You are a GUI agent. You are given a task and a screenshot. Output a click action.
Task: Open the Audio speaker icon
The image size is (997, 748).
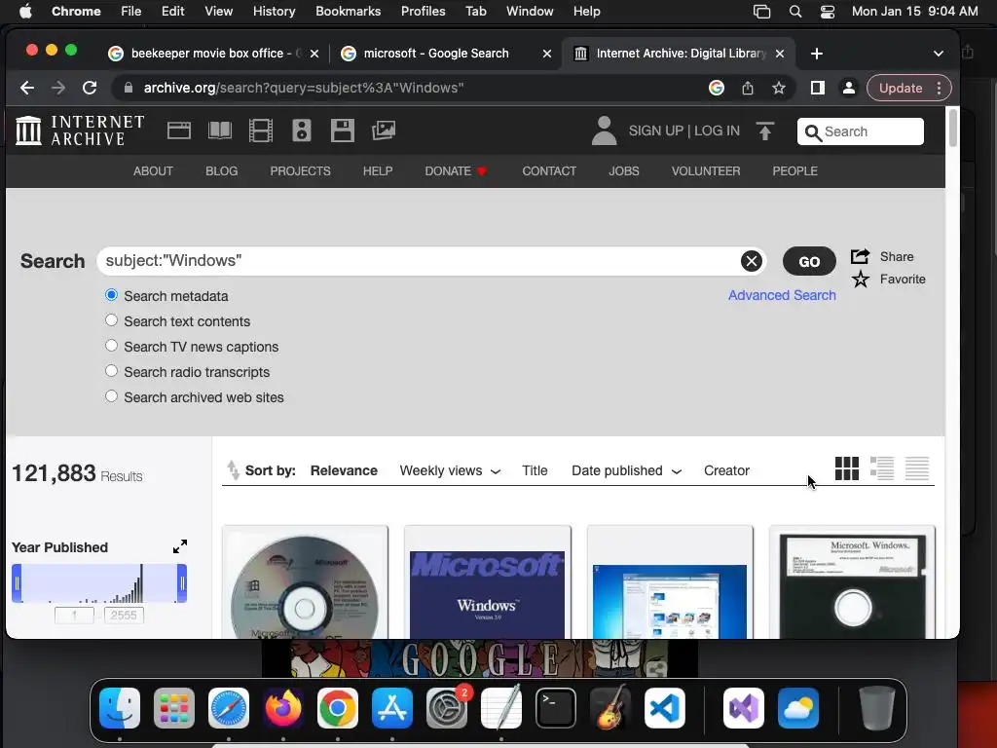pyautogui.click(x=302, y=131)
